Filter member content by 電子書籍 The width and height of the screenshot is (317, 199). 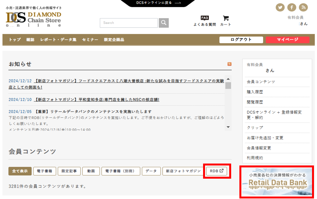tap(45, 171)
